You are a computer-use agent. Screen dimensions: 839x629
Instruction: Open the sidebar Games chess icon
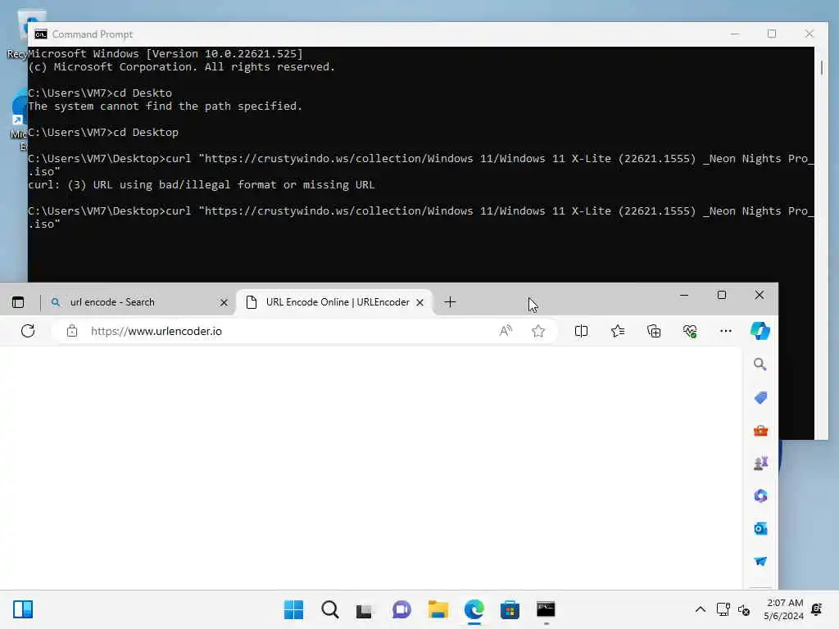pos(760,464)
